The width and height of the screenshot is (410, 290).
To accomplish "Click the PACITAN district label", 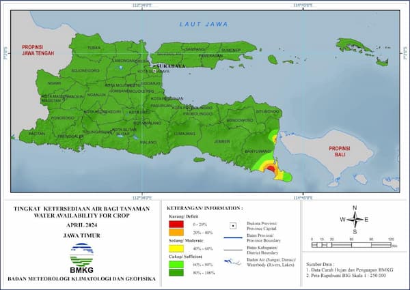I will tap(37, 134).
